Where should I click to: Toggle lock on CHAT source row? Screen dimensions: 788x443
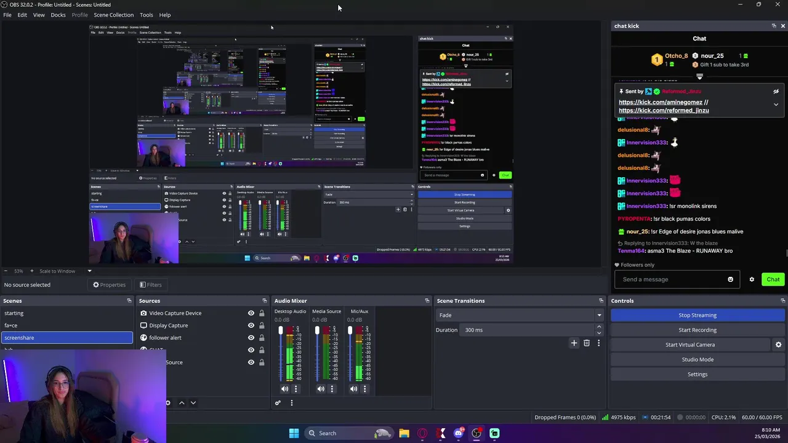click(262, 350)
